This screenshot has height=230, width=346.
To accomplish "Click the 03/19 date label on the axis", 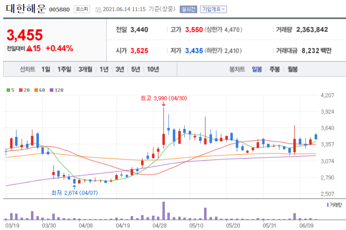I will coord(12,226).
